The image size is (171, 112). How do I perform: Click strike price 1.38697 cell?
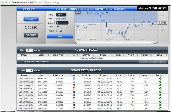point(59,78)
